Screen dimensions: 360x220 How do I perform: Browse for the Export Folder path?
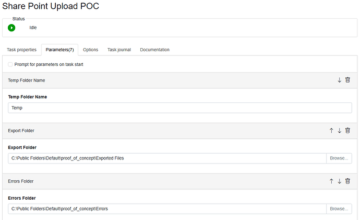click(339, 158)
